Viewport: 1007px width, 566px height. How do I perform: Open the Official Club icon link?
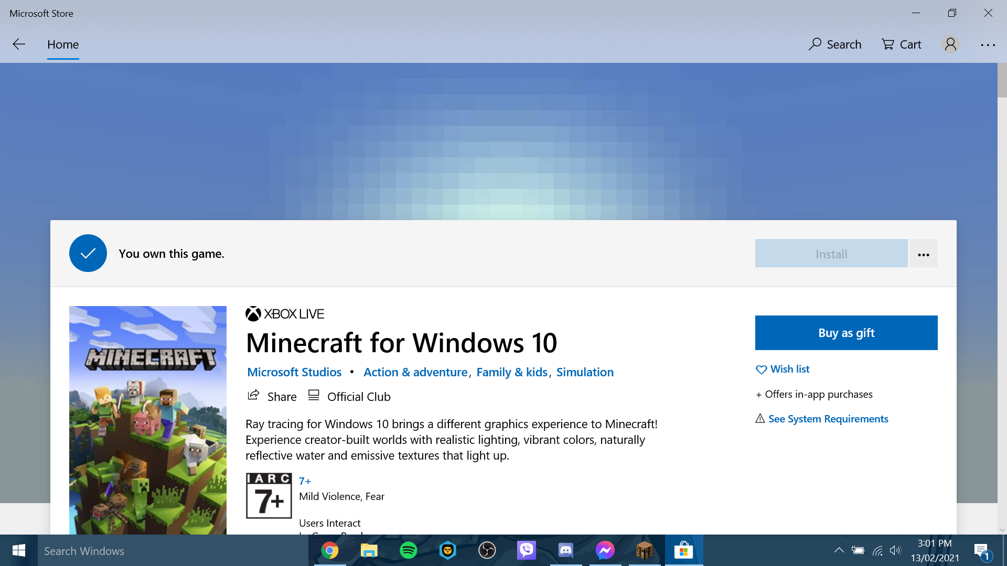coord(314,396)
